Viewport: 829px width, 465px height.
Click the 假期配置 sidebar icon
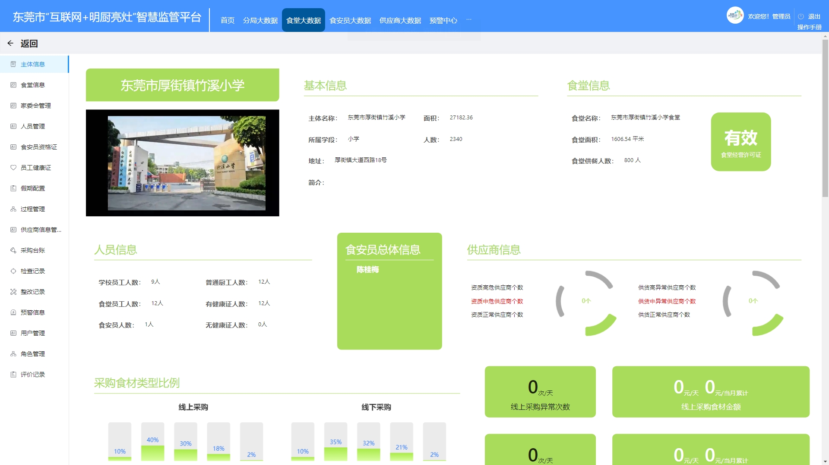pyautogui.click(x=13, y=188)
